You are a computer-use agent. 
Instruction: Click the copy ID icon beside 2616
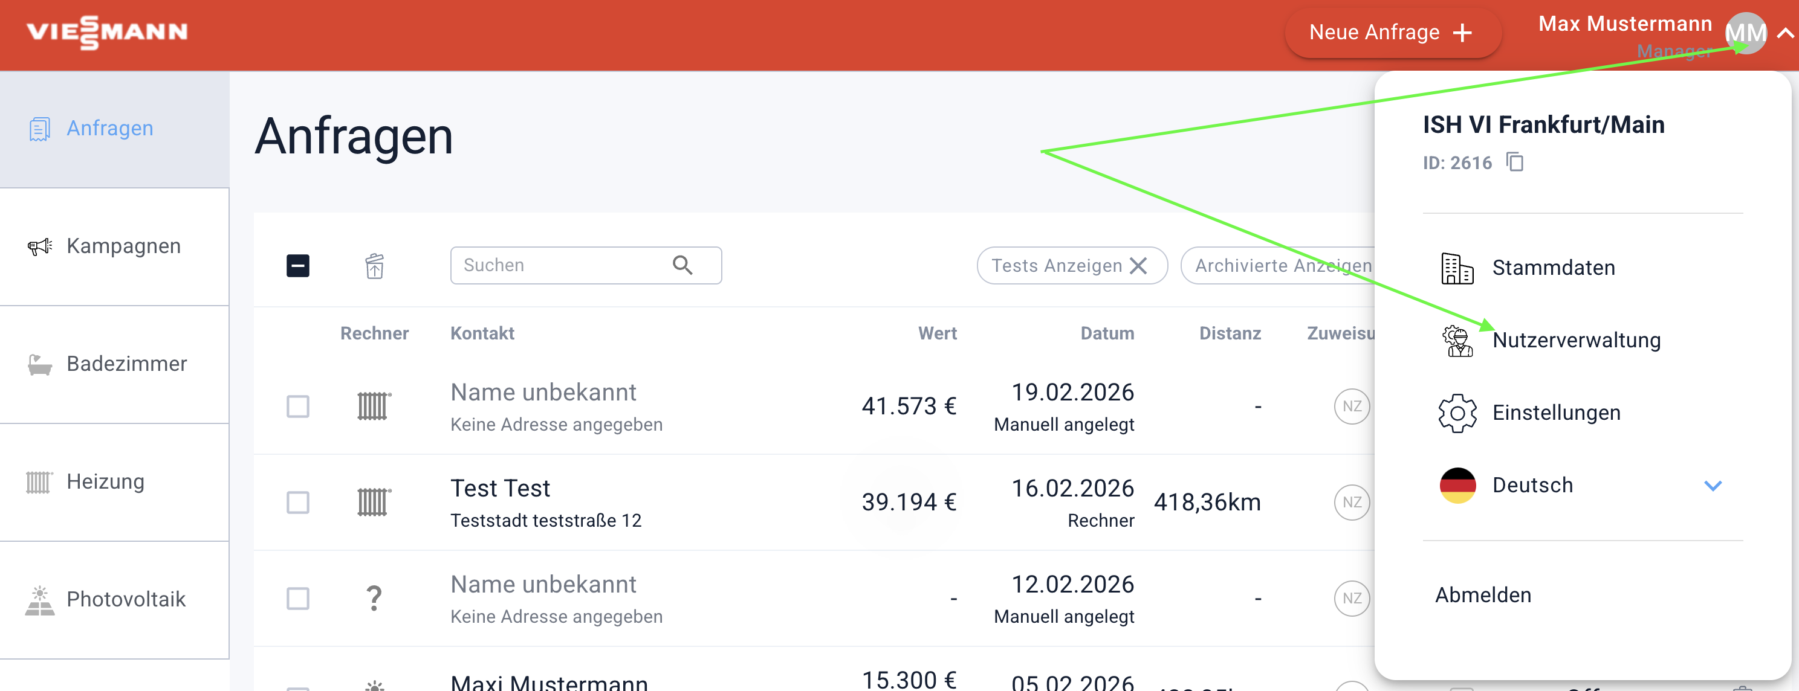pos(1514,162)
